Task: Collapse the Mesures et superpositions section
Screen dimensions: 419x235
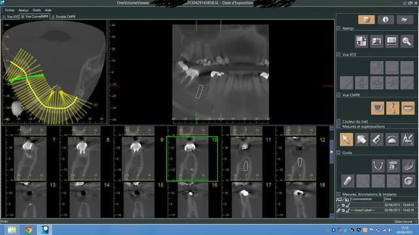Action: tap(338, 126)
